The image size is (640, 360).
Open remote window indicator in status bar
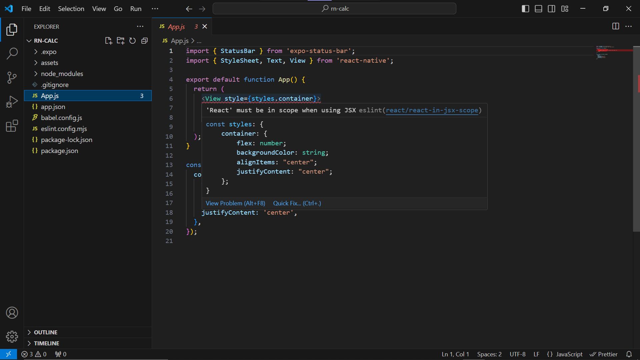[8, 354]
